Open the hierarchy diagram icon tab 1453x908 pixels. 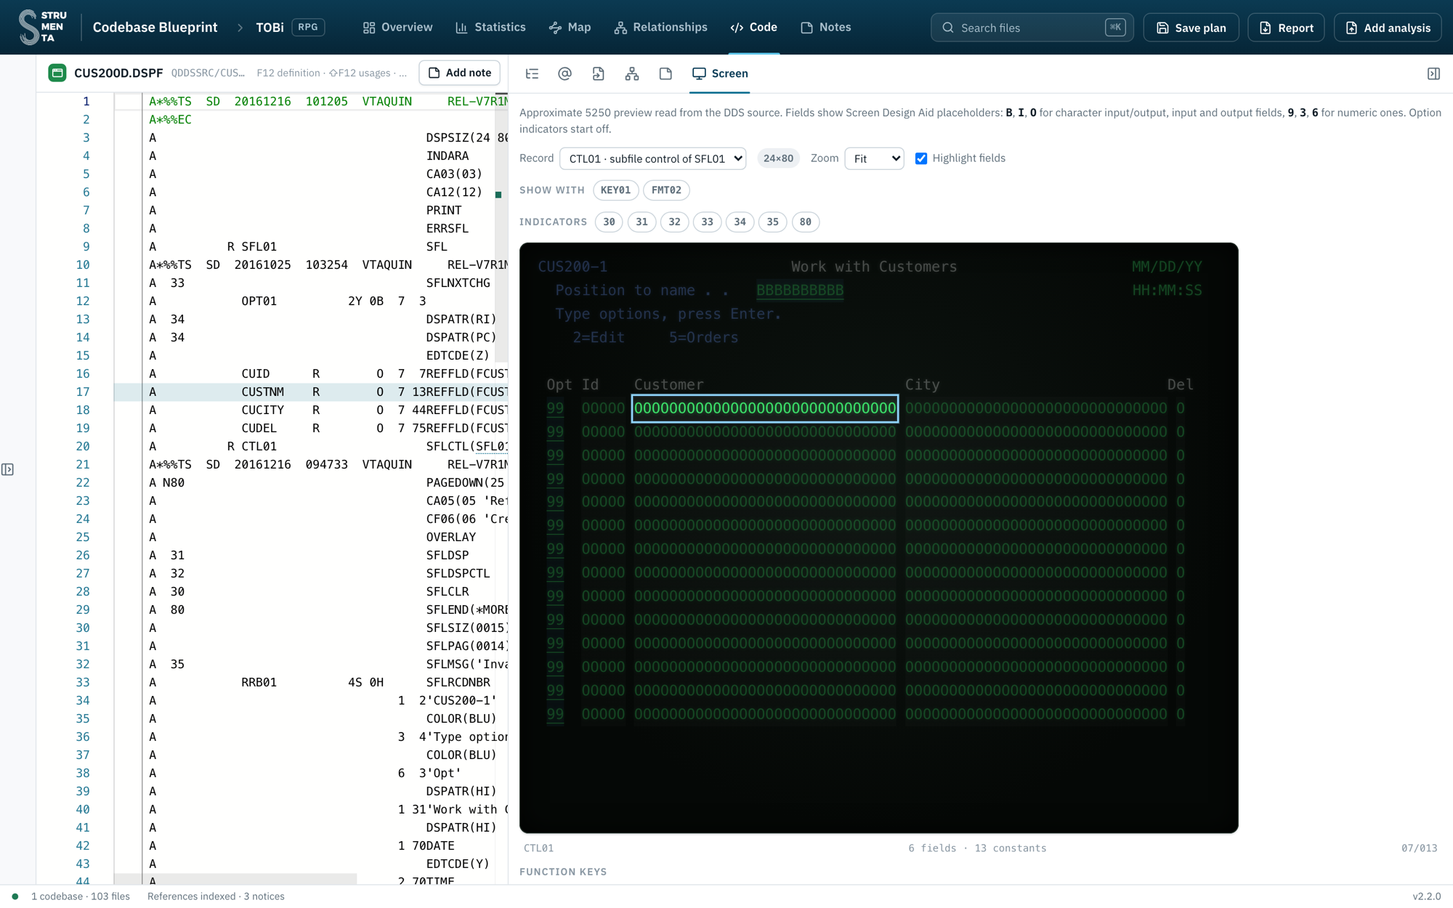point(632,73)
